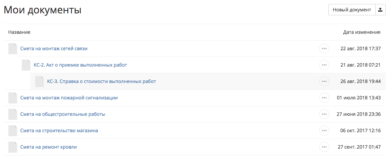Open КС-2. Акт о приемке выполненных работ
This screenshot has height=161, width=392.
click(80, 65)
